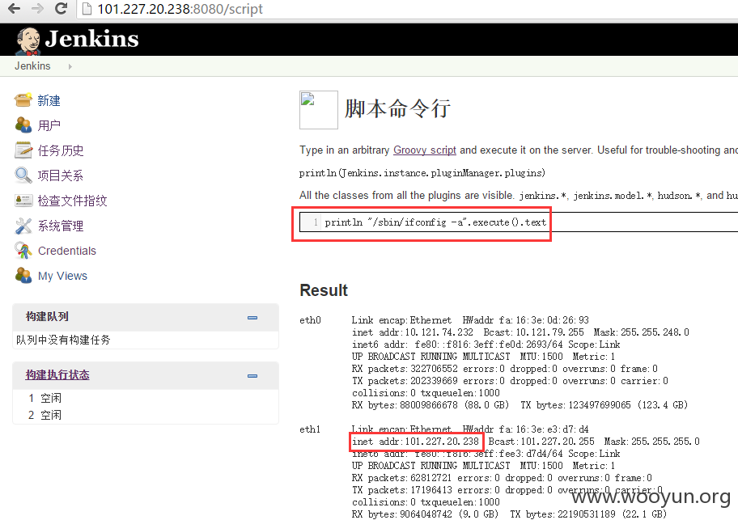Open the My Views link
The image size is (738, 520).
point(62,276)
